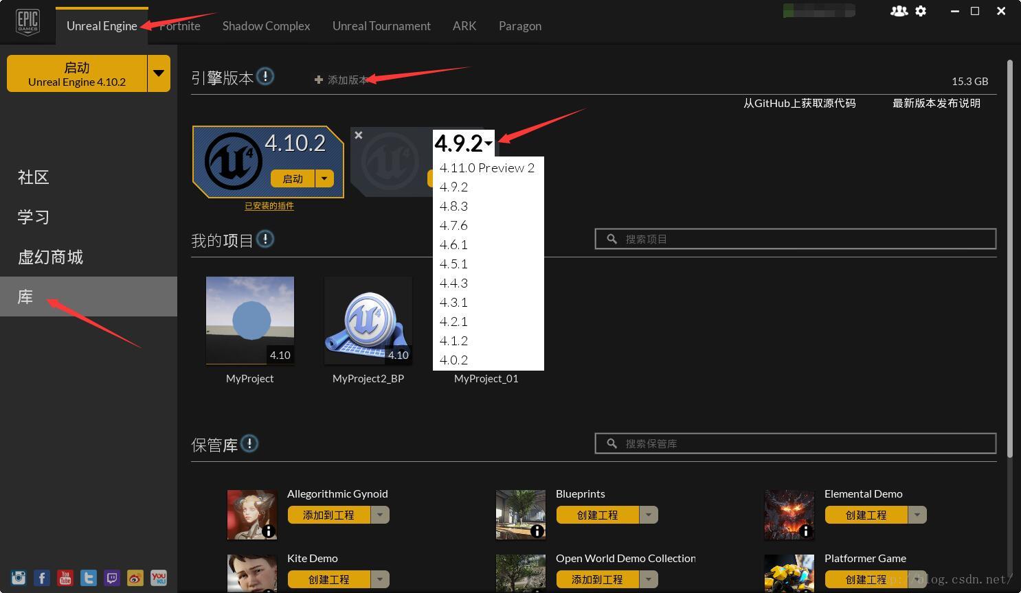Open the Weibo social icon
The width and height of the screenshot is (1021, 593).
click(x=135, y=578)
